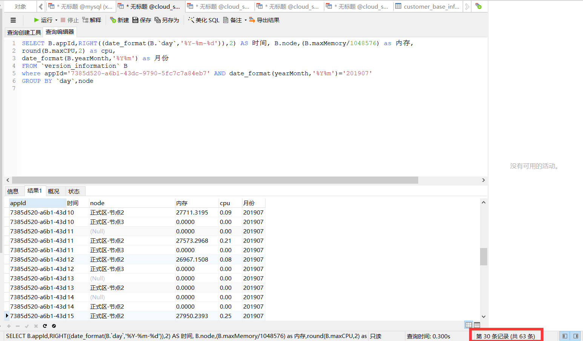
Task: Click the stop loading icon in results bar
Action: pos(54,326)
